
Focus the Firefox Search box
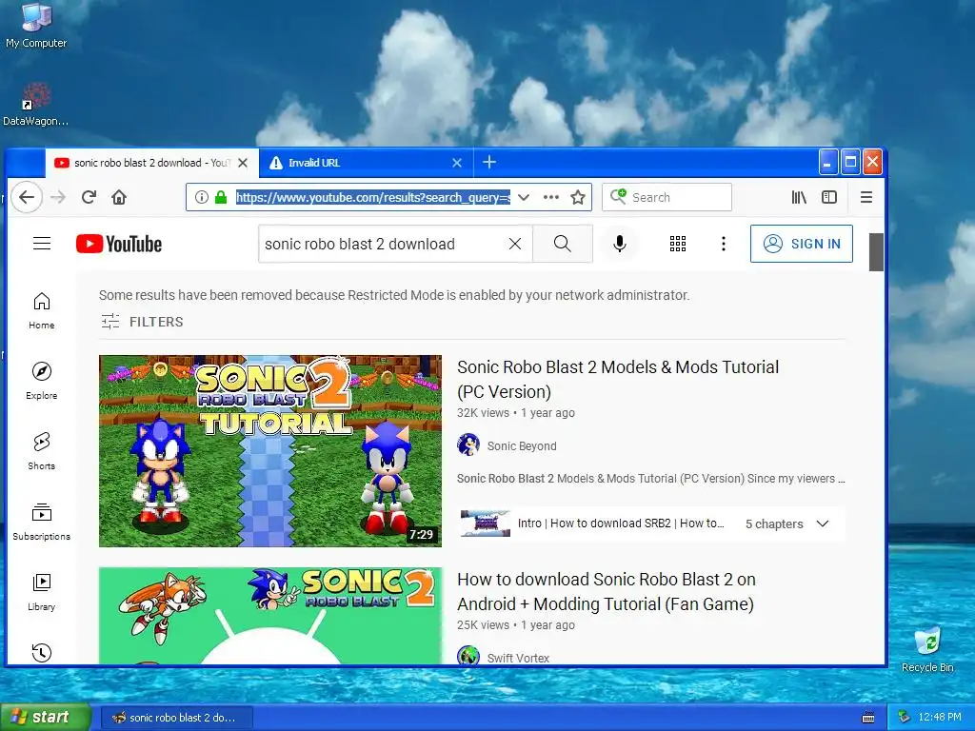(667, 197)
